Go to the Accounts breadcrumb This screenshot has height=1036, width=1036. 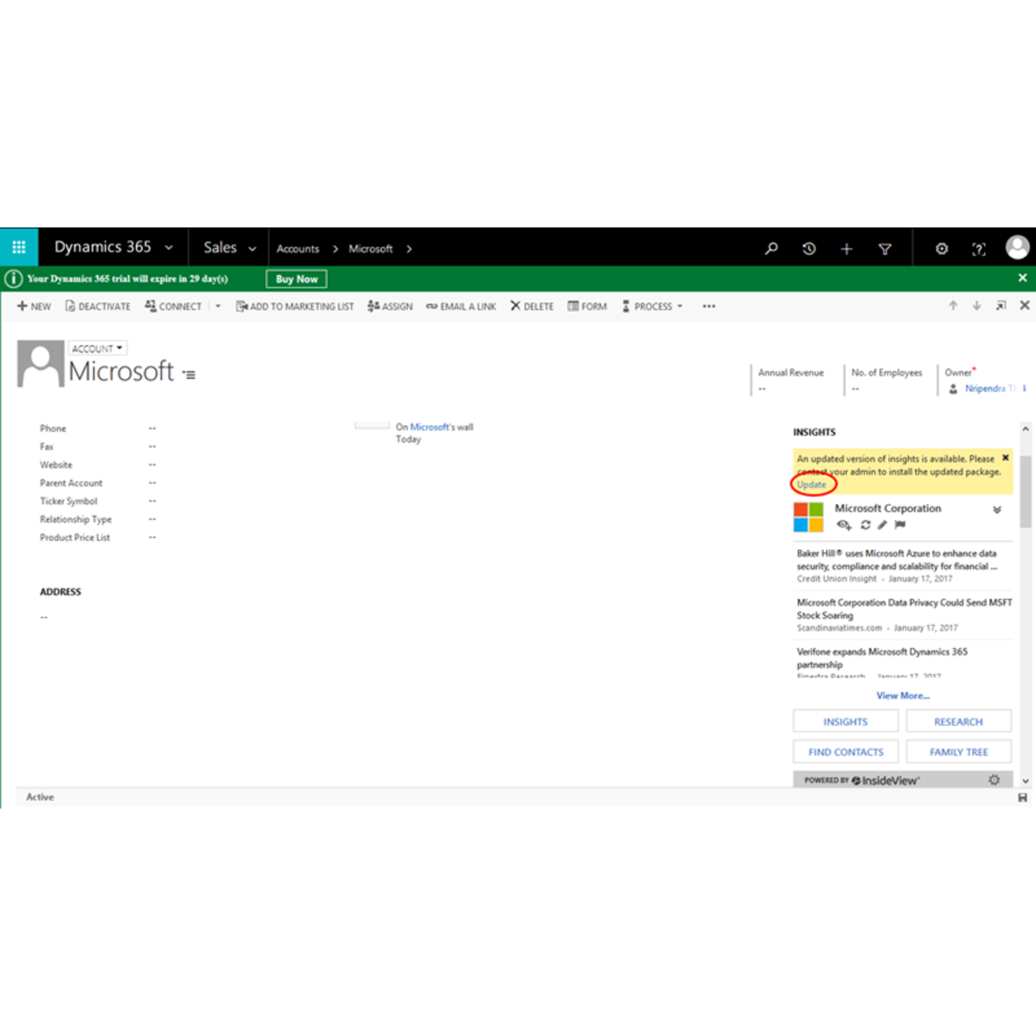click(x=298, y=248)
